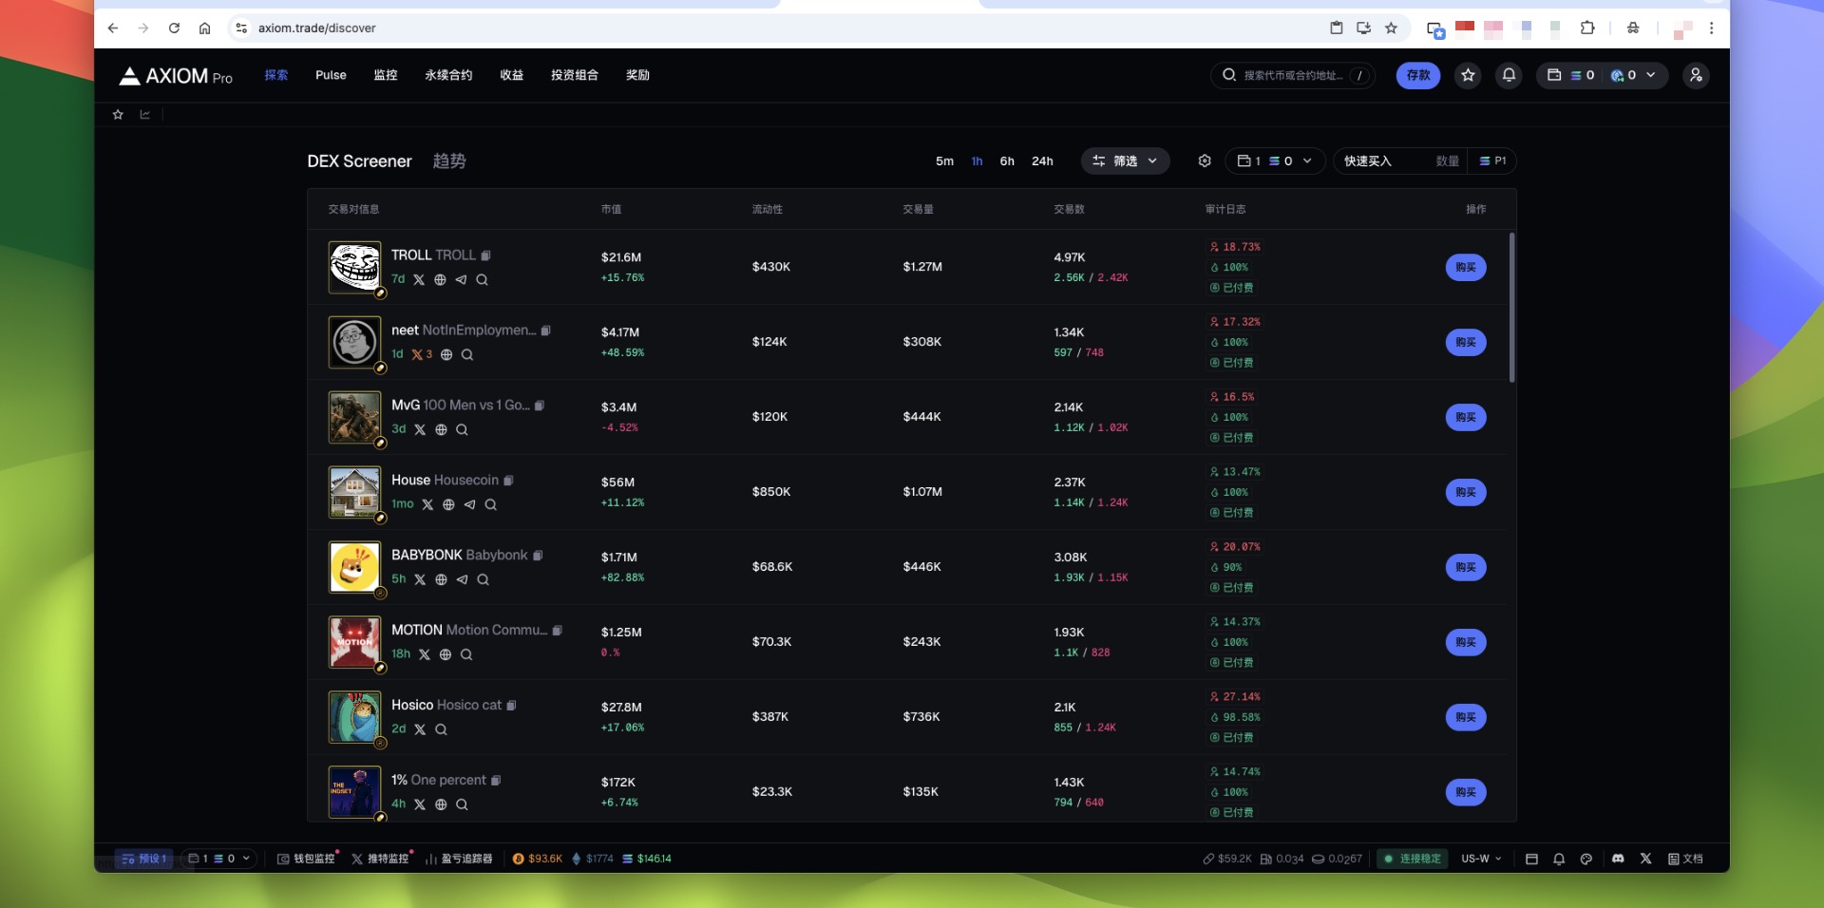
Task: Click 购买 for Hosico cat
Action: pyautogui.click(x=1466, y=718)
